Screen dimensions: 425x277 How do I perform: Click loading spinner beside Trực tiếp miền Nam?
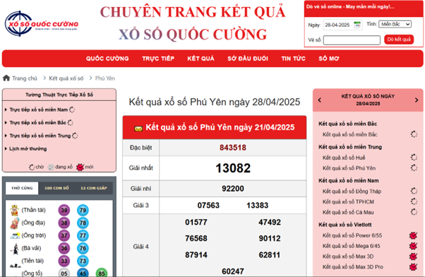(x=72, y=109)
